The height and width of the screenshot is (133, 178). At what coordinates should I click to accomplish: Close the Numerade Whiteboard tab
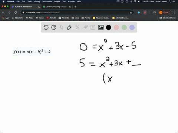click(x=39, y=7)
